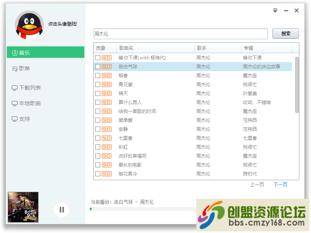Open the 支持 support section
311x233 pixels.
click(x=21, y=119)
